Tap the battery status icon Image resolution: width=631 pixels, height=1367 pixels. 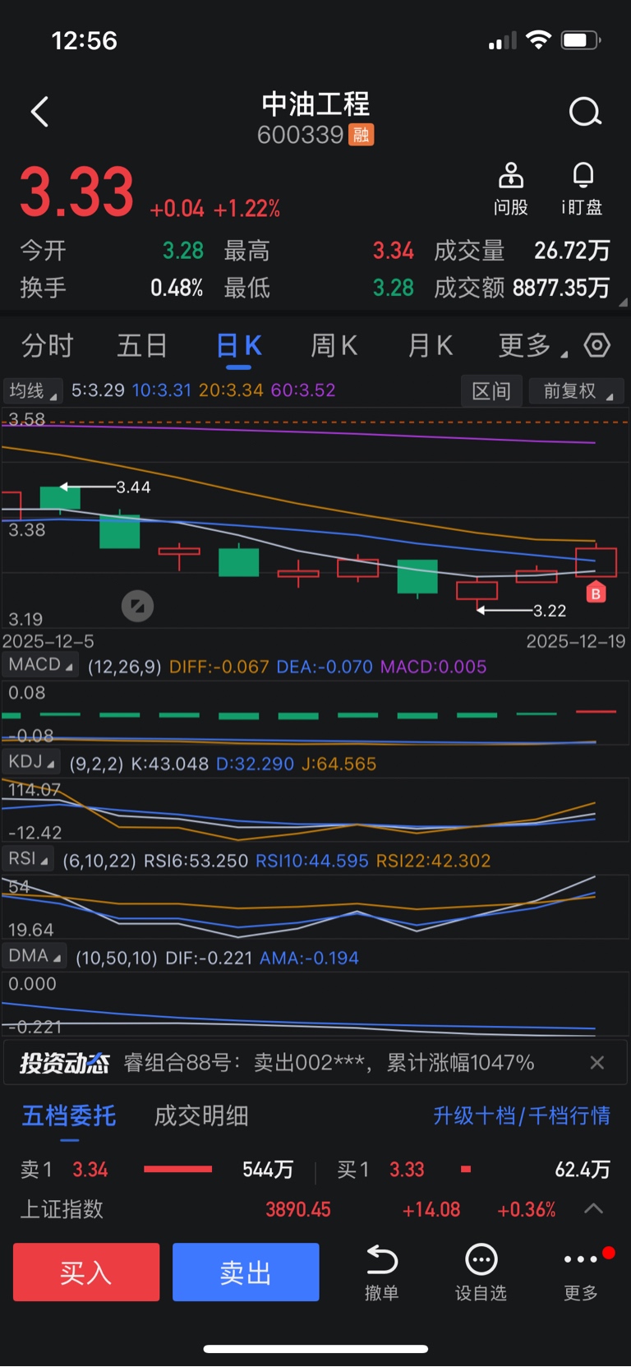[581, 39]
